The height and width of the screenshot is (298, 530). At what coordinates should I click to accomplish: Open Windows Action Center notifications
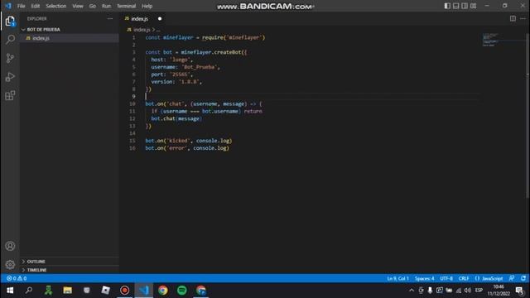519,291
